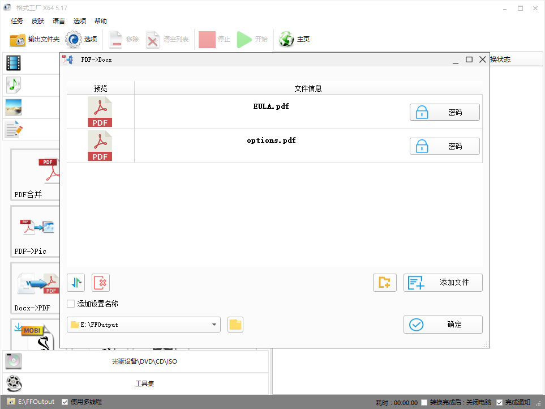Open the 任务 menu
The height and width of the screenshot is (409, 545).
tap(17, 21)
